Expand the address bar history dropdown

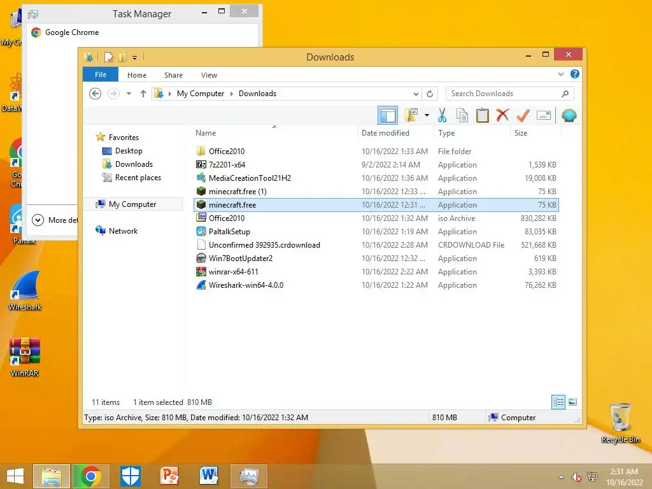pyautogui.click(x=416, y=94)
